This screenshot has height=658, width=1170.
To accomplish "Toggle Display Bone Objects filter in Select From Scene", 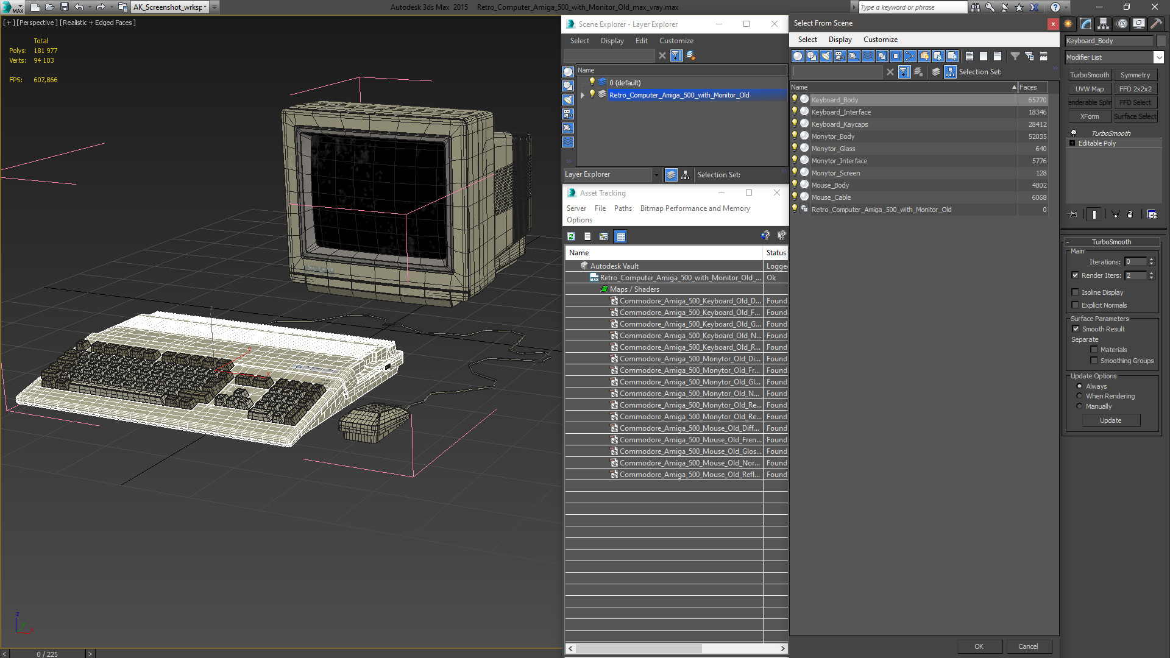I will pos(910,56).
